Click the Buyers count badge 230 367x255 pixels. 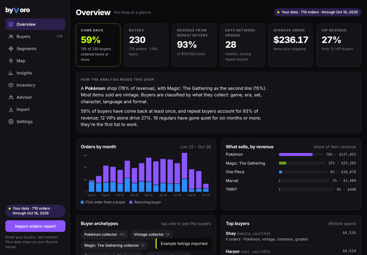click(x=59, y=36)
